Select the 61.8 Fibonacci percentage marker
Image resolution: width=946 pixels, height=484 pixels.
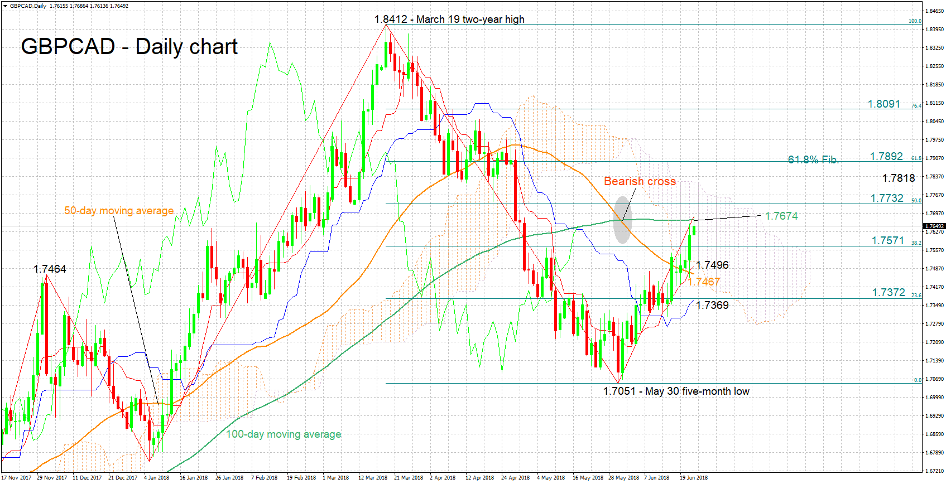click(917, 158)
